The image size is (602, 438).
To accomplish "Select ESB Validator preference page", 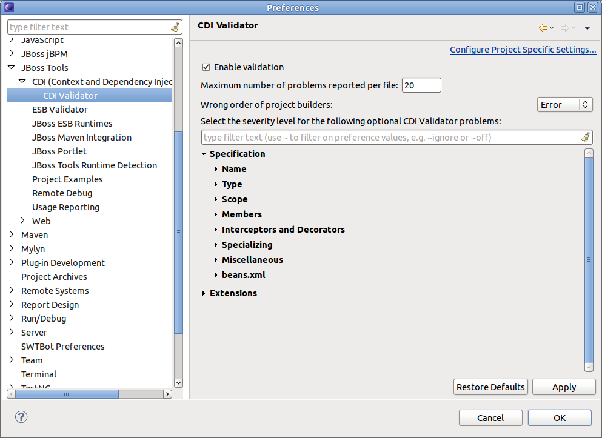I will (60, 110).
